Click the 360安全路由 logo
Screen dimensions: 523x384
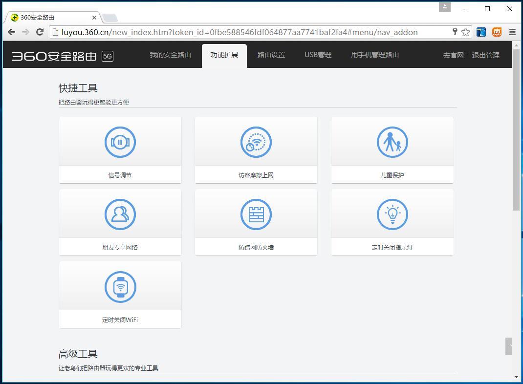pos(54,55)
